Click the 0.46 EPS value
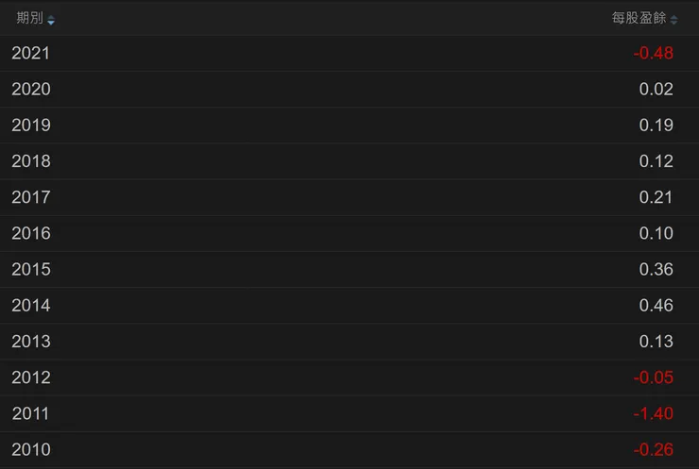Image resolution: width=699 pixels, height=469 pixels. (x=656, y=306)
